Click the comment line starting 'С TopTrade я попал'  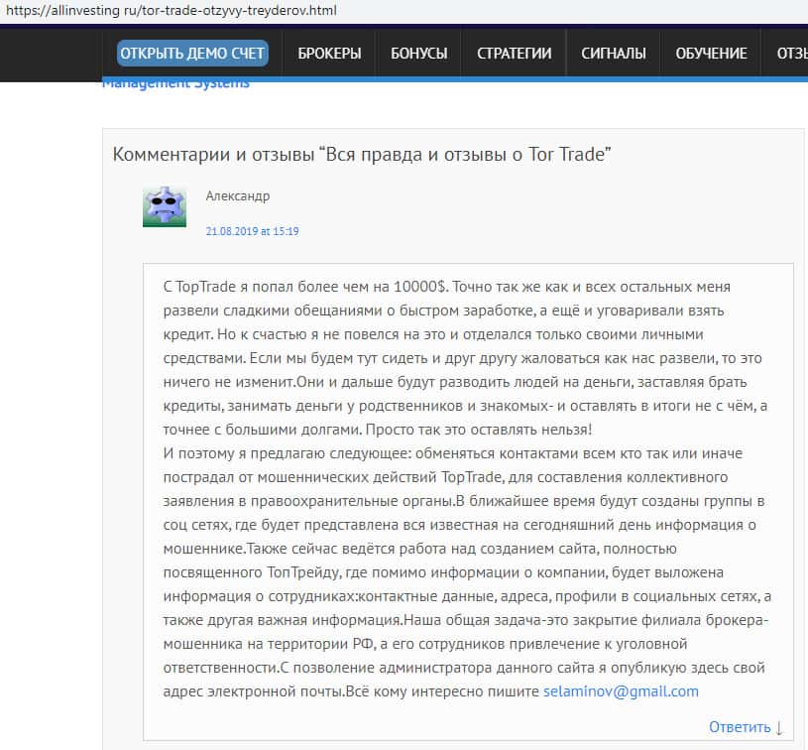tap(446, 287)
